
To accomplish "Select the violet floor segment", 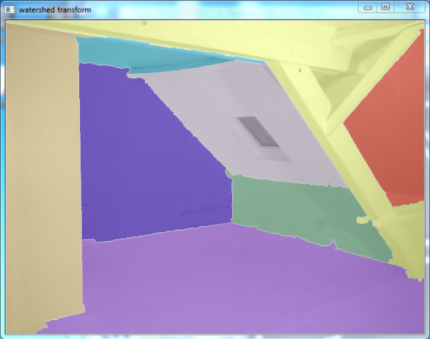I will coord(230,284).
